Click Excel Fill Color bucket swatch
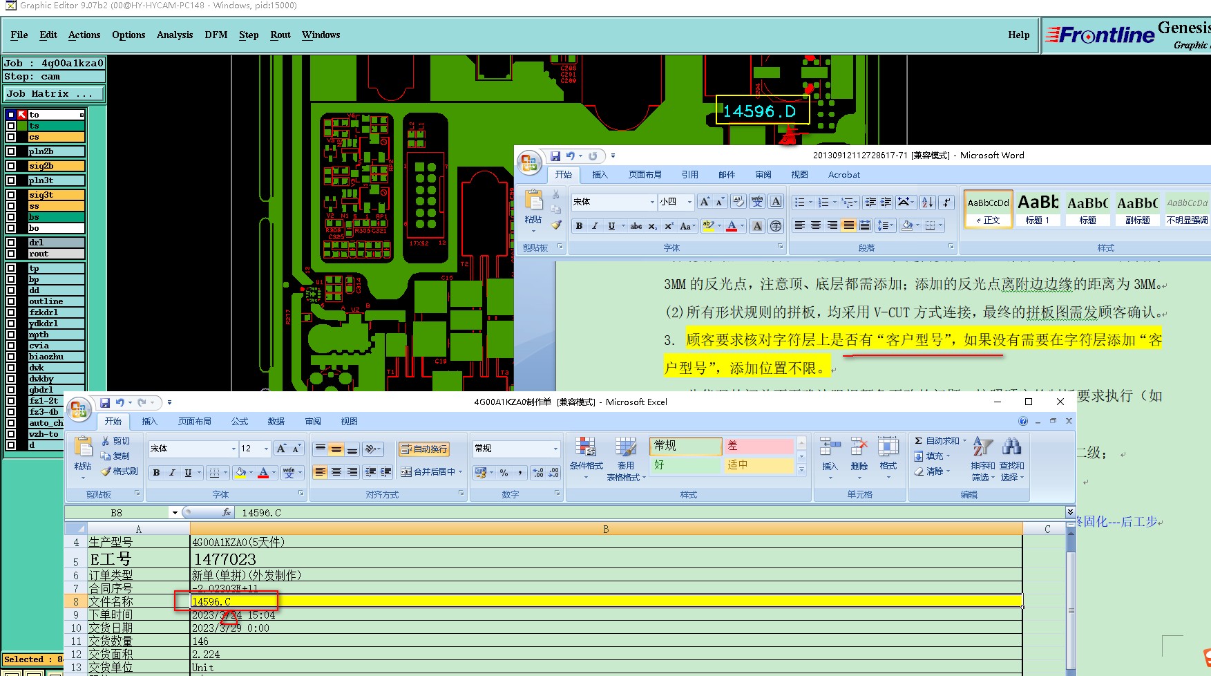The image size is (1211, 676). [x=240, y=473]
